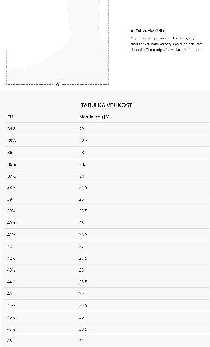Click the "TABULKA VELIKOSTÍ" table title
Image resolution: width=210 pixels, height=347 pixels.
click(x=107, y=105)
